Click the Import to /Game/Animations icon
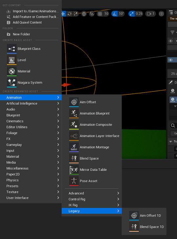Viewport: 177px width, 239px height. tap(9, 11)
